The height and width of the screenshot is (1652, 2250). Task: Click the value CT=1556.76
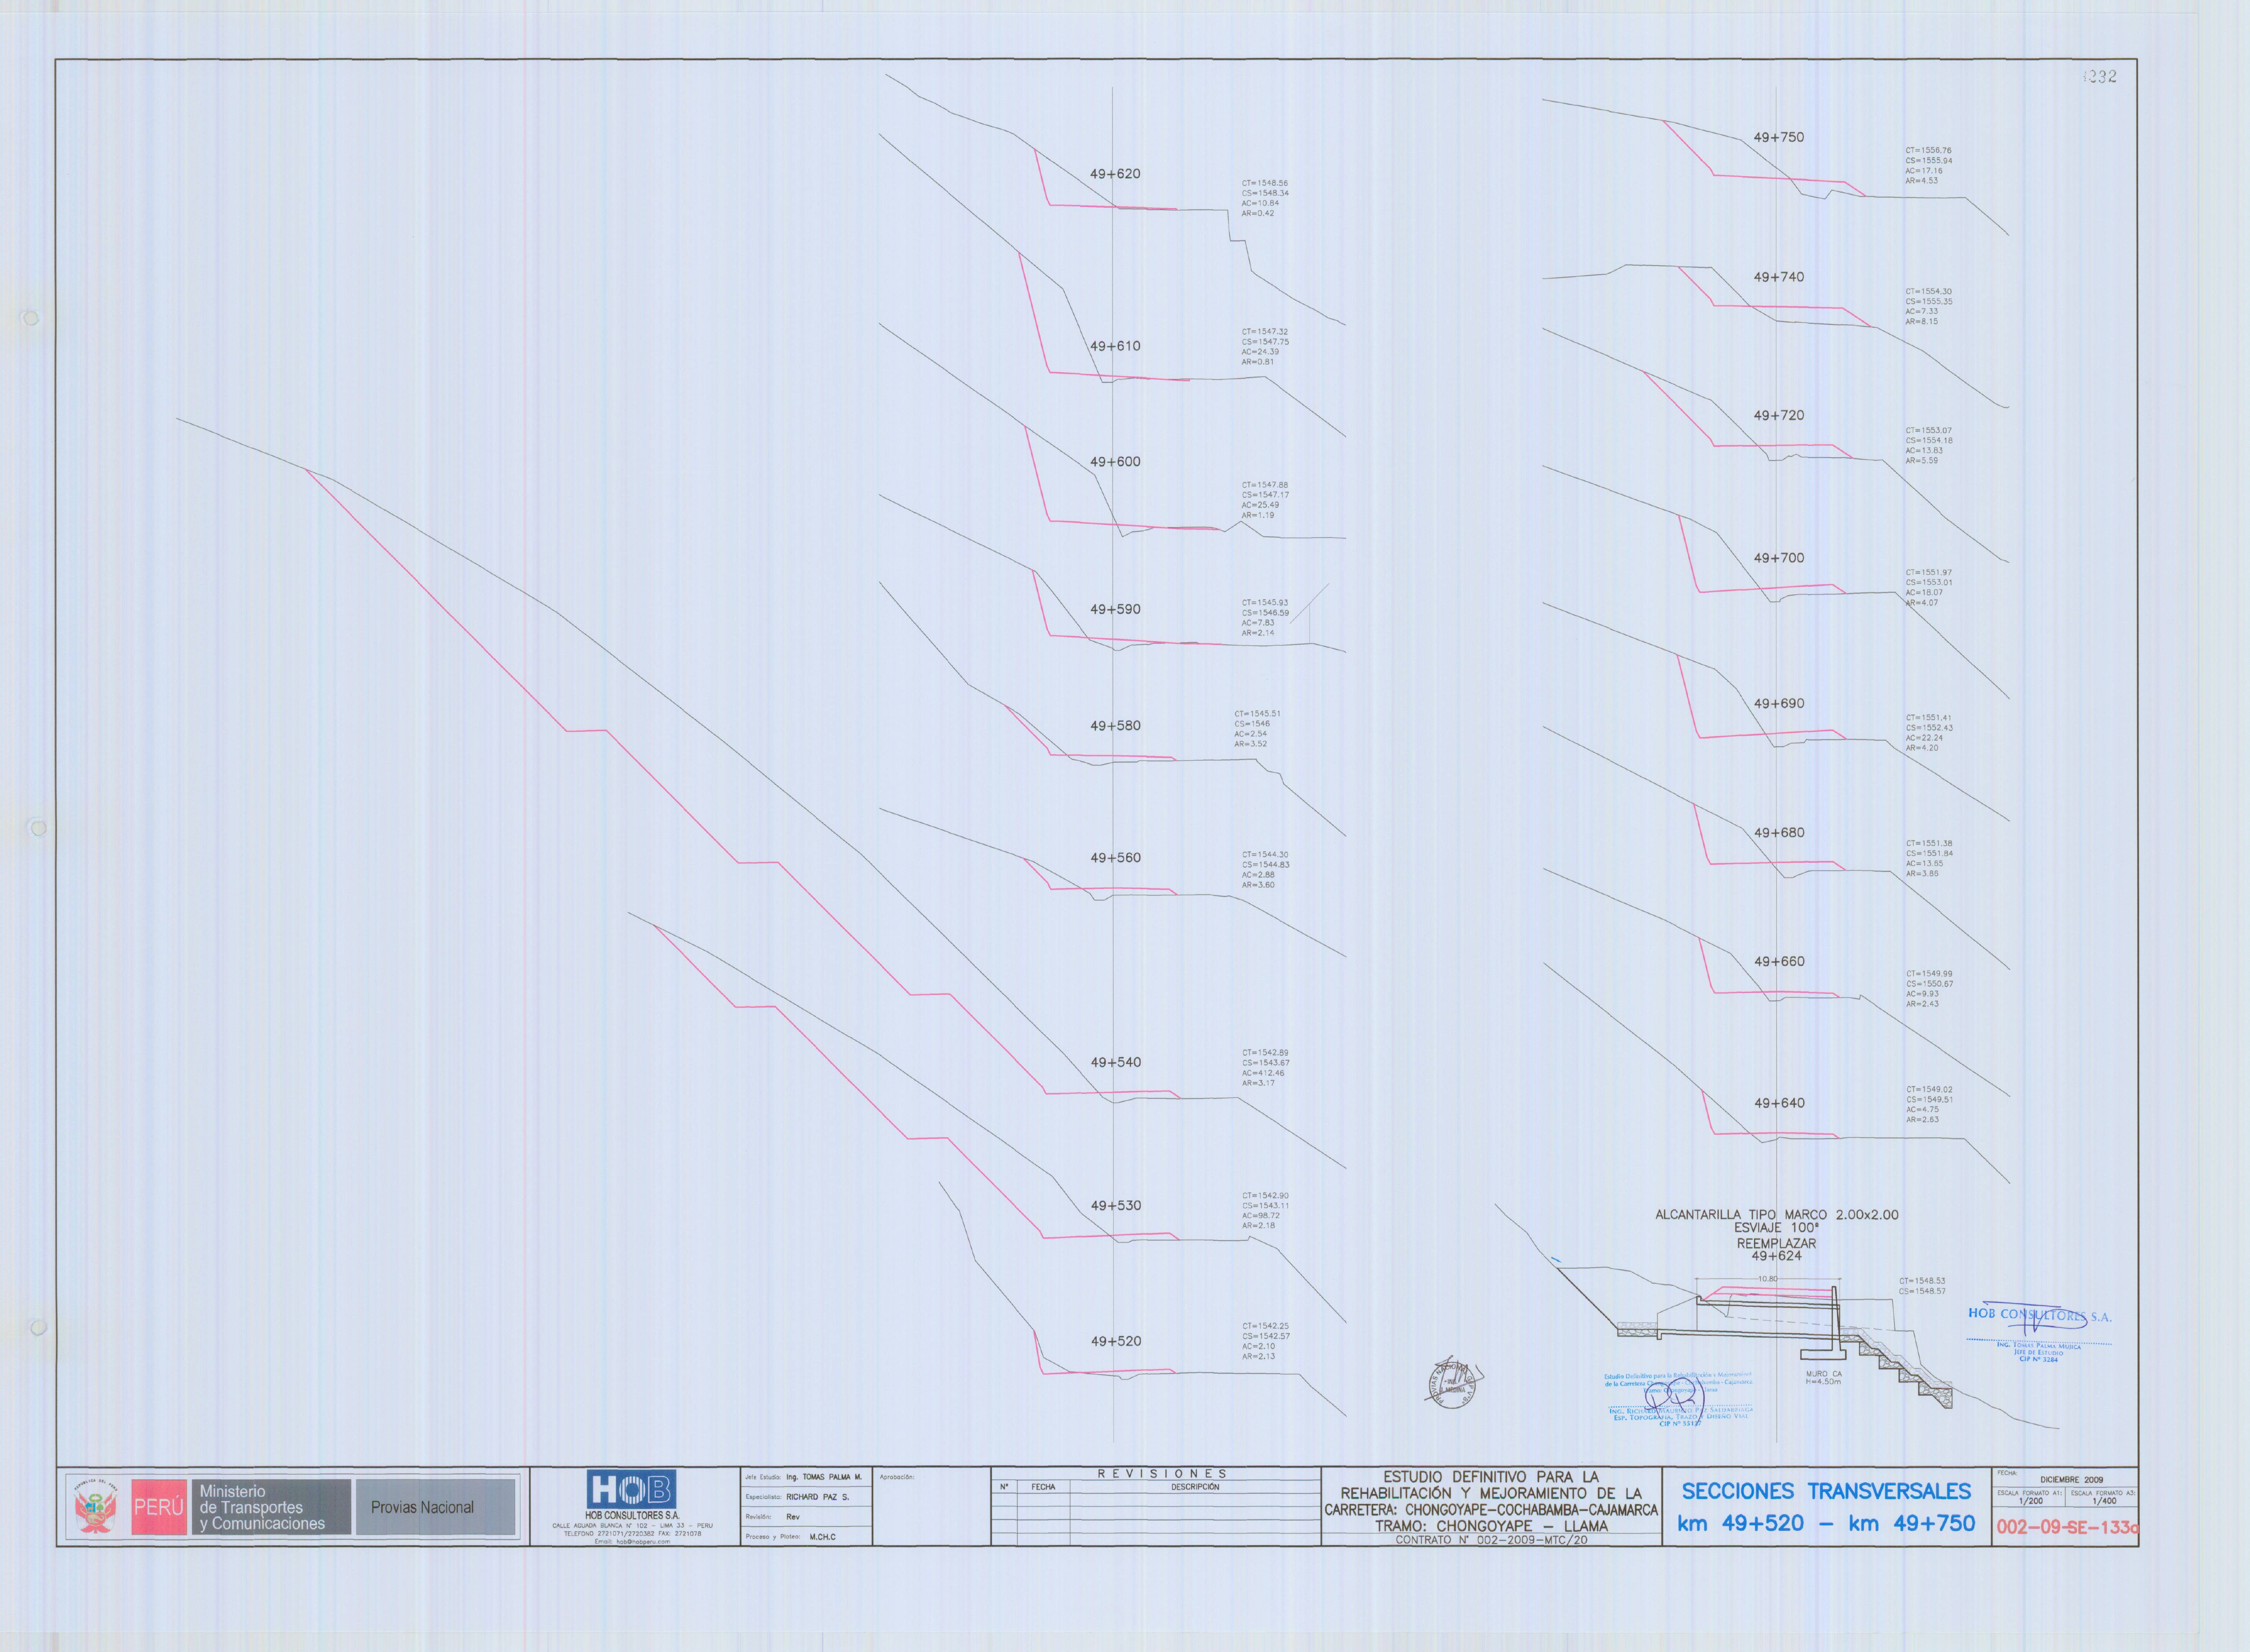(x=1928, y=151)
